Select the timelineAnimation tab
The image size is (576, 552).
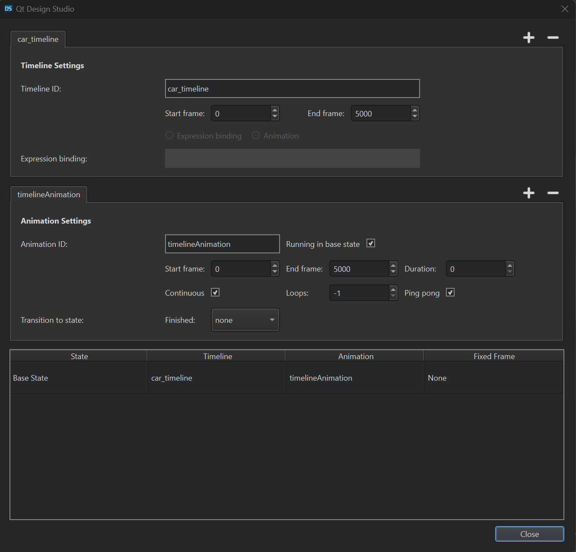[x=49, y=195]
